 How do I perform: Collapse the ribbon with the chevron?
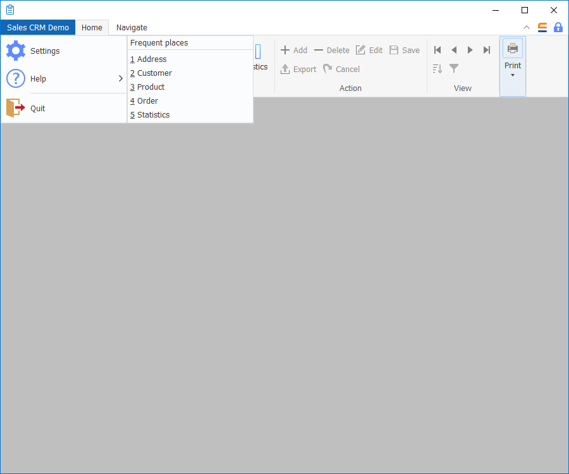527,27
